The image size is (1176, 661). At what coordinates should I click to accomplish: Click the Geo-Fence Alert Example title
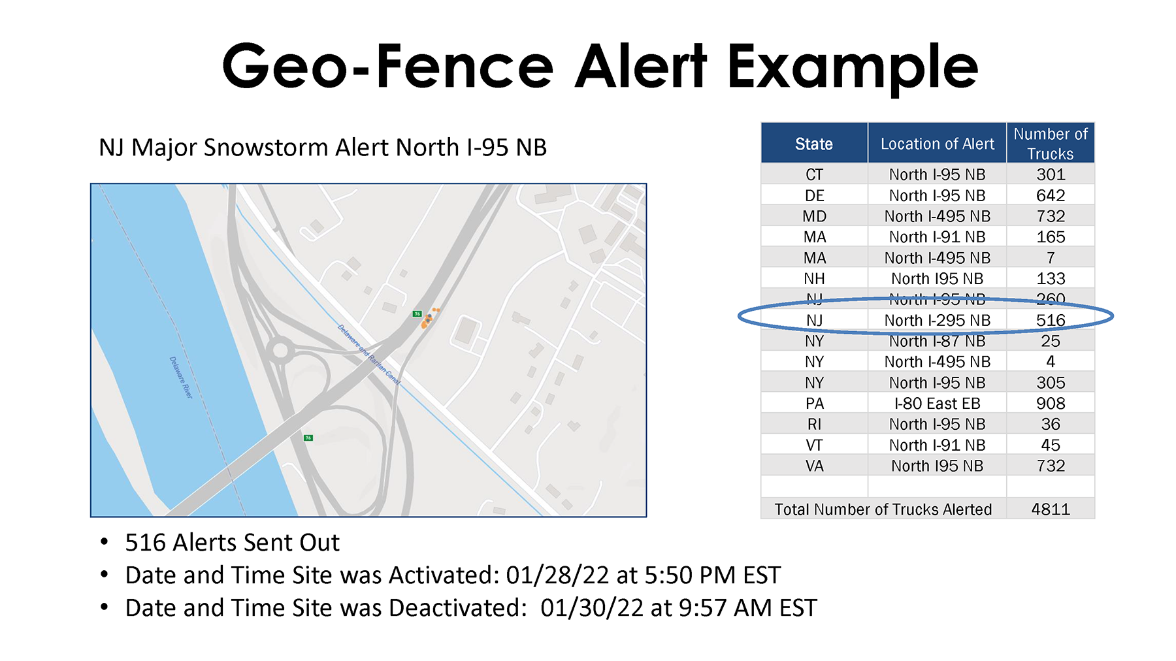click(x=600, y=67)
